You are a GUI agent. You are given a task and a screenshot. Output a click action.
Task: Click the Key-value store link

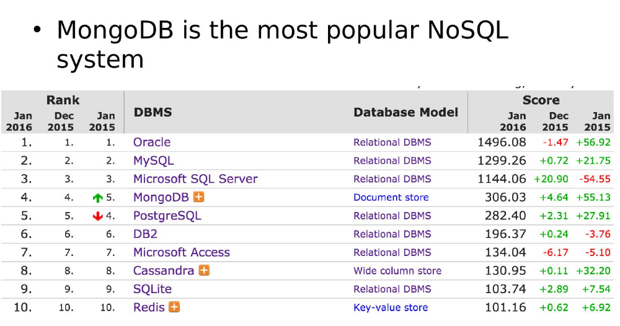coord(391,307)
